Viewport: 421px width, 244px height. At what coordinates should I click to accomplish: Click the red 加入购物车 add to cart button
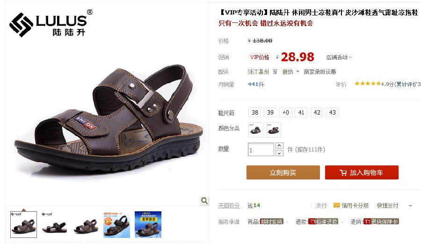click(362, 172)
